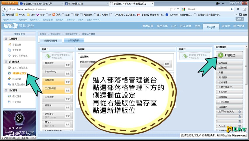Image resolution: width=249 pixels, height=141 pixels.
Task: Open 管理首頁 in top navigation
Action: pos(148,26)
